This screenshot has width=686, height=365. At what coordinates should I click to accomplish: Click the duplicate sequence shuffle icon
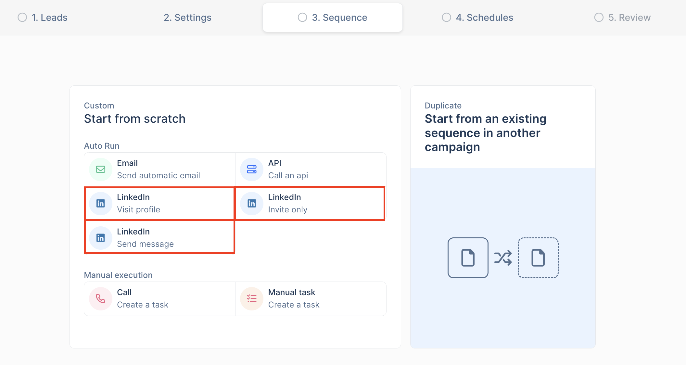point(503,257)
